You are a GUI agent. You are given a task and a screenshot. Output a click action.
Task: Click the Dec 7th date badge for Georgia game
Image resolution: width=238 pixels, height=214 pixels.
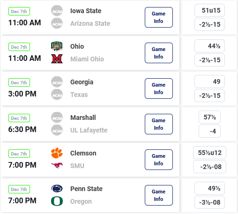[x=19, y=82]
